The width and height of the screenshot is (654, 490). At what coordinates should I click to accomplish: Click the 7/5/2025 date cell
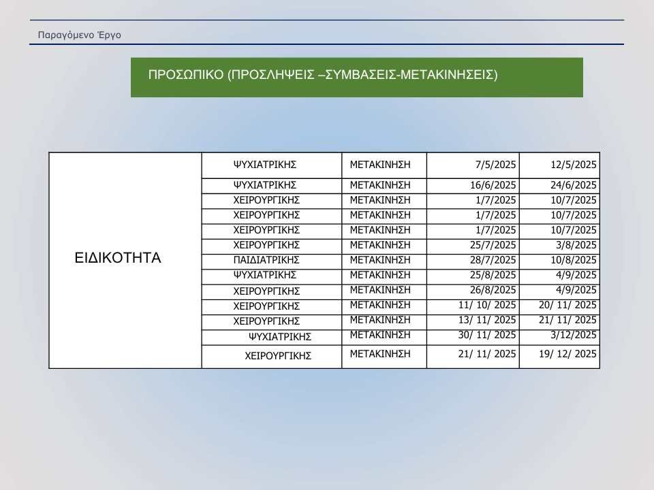tap(473, 165)
